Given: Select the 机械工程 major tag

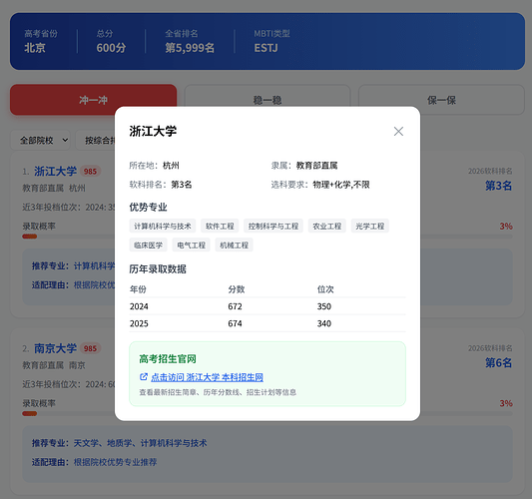Looking at the screenshot, I should point(235,245).
